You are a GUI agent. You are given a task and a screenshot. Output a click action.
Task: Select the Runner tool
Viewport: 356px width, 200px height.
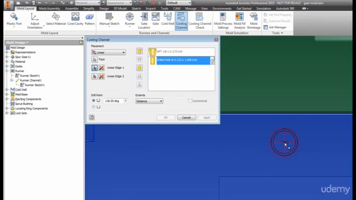130,20
